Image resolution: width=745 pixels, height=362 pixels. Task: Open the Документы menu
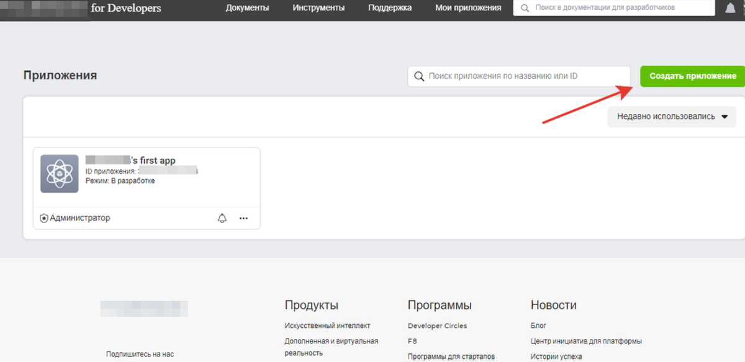pyautogui.click(x=248, y=8)
